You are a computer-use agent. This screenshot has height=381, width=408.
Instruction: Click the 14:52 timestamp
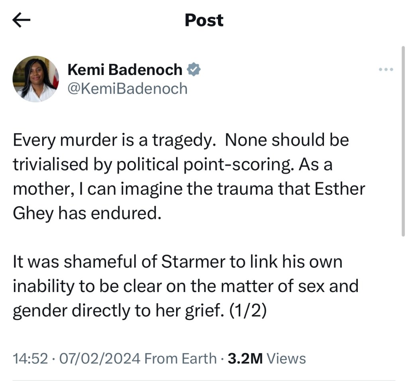click(30, 358)
